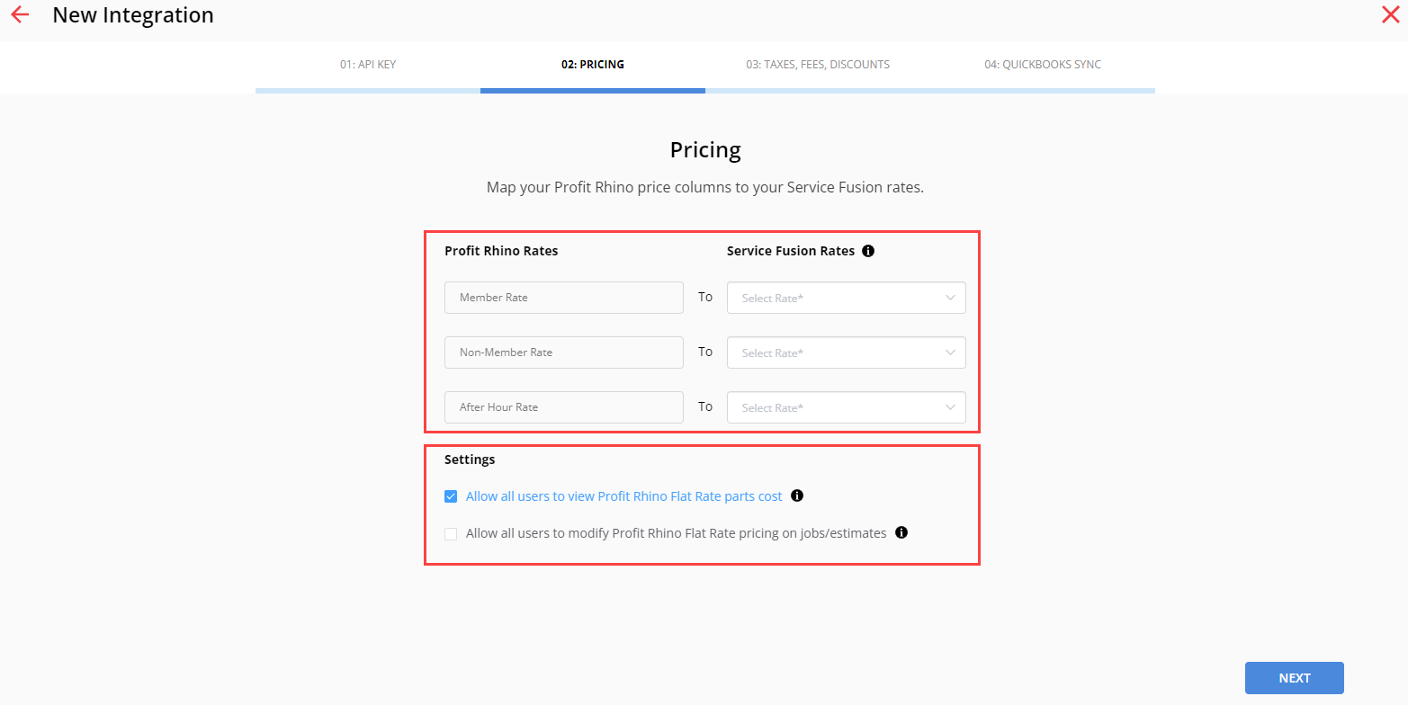Enable Allow all users to modify Flat Rate pricing
The width and height of the screenshot is (1408, 705).
(x=451, y=533)
